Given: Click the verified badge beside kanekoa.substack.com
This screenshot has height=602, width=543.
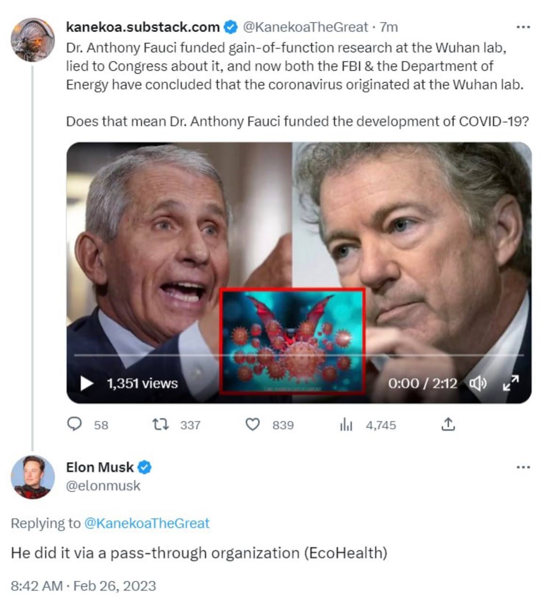Looking at the screenshot, I should pyautogui.click(x=230, y=27).
